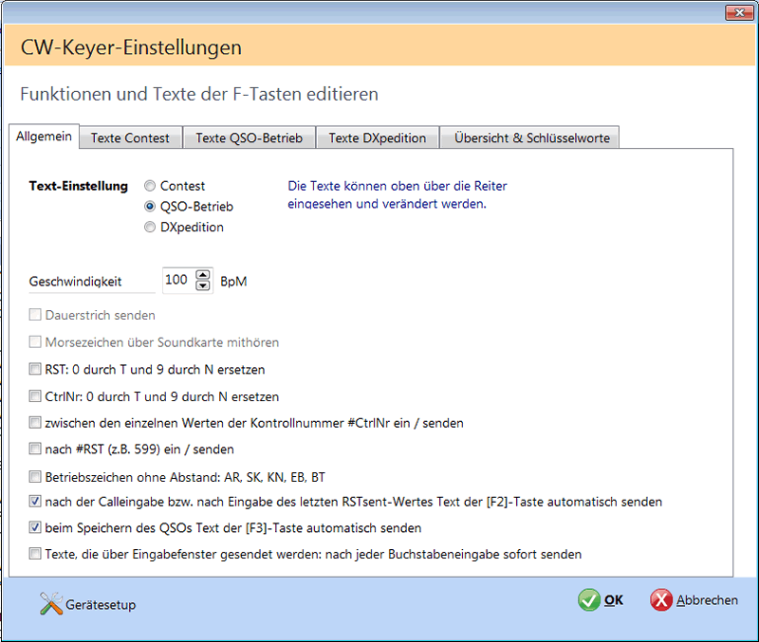Click the Abbrechen button label

tap(707, 600)
